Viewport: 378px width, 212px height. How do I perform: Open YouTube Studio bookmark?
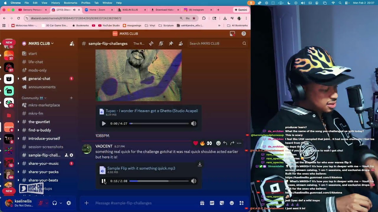(109, 26)
